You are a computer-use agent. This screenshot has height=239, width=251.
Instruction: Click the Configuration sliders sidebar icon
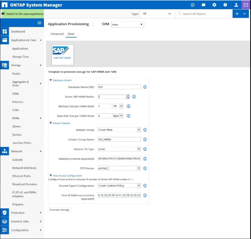tap(5, 230)
